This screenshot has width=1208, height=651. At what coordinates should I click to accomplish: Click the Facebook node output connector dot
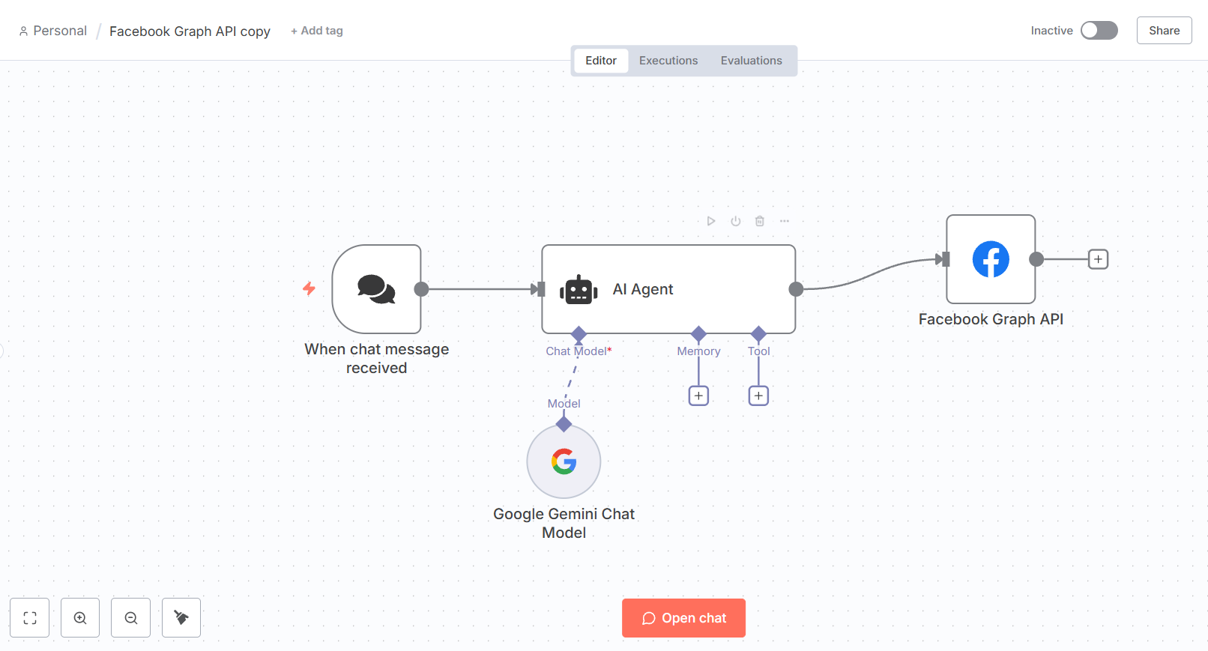(x=1036, y=259)
